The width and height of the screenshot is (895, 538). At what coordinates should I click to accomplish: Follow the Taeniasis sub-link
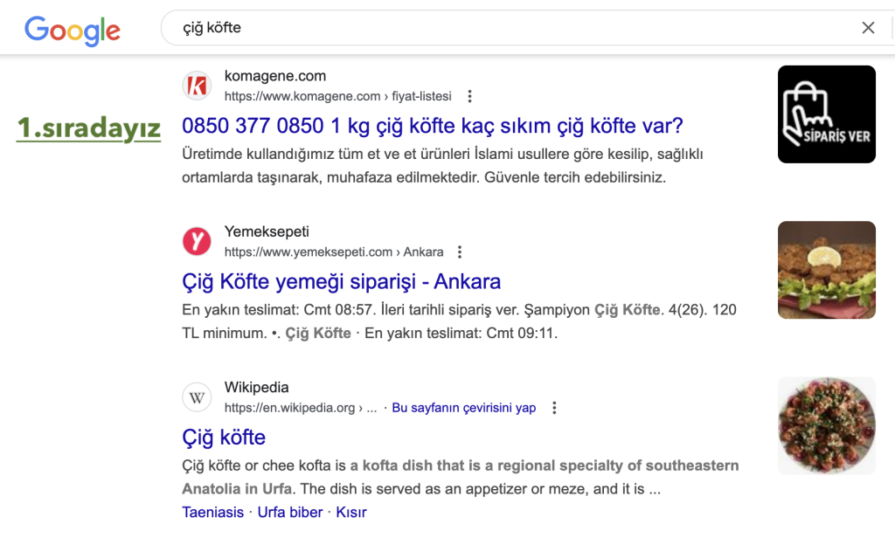pos(212,513)
